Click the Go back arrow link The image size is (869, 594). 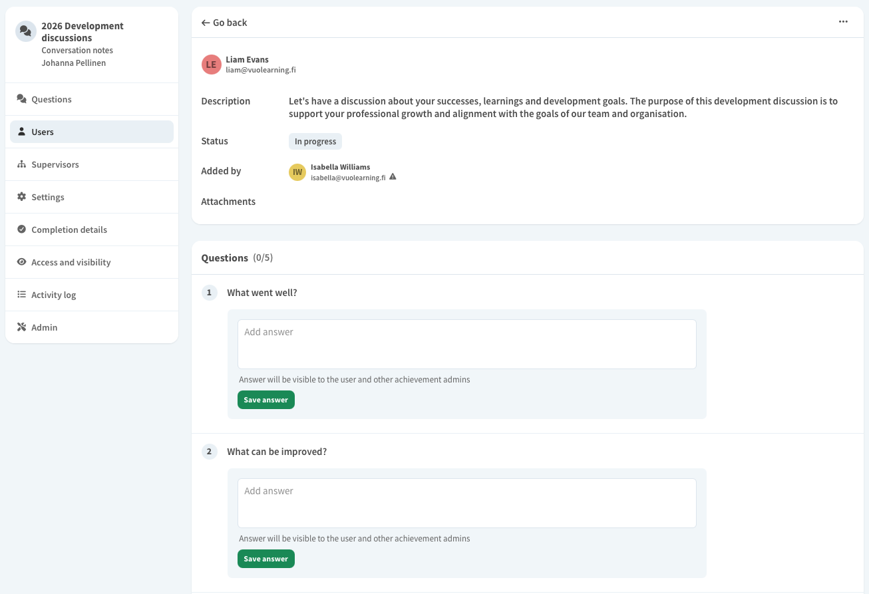click(224, 23)
